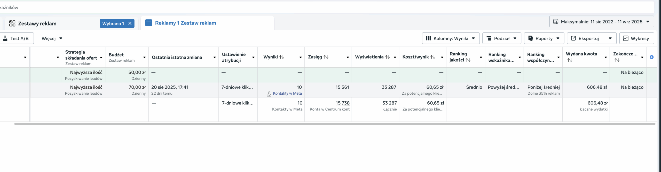Sort by Koszt/wynik column arrows icon
661x172 pixels.
[433, 57]
